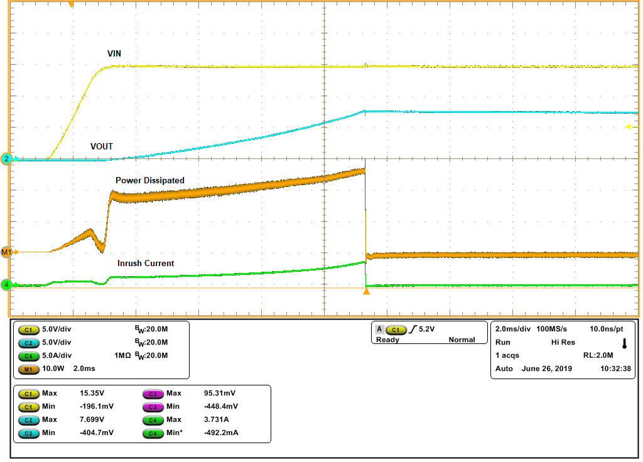Click the cyan channel 2 ground marker
643x462 pixels.
[x=6, y=159]
